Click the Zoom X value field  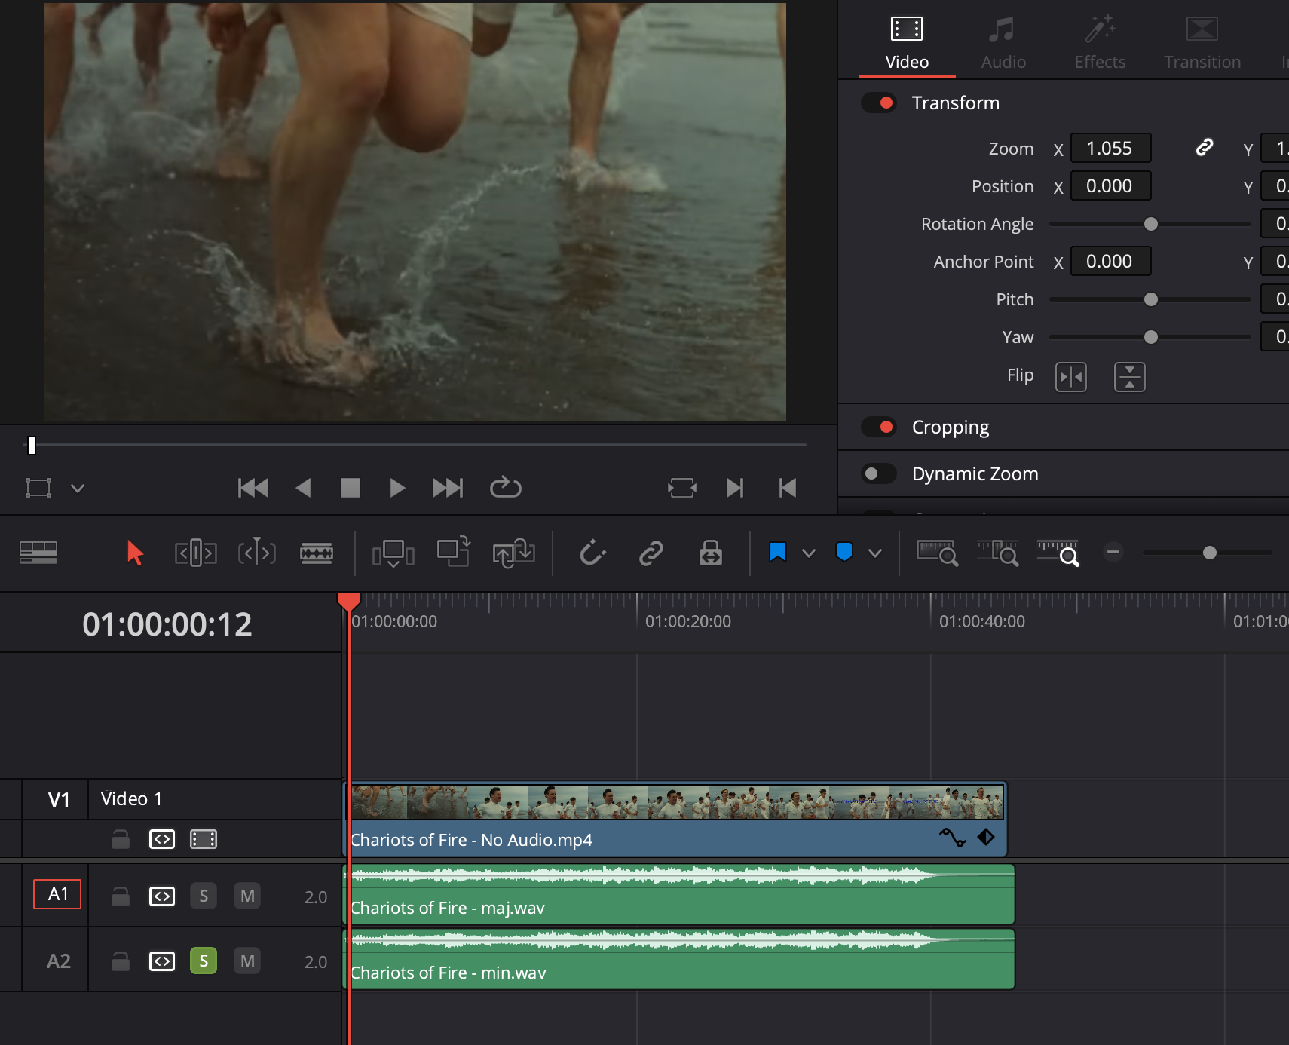tap(1110, 148)
